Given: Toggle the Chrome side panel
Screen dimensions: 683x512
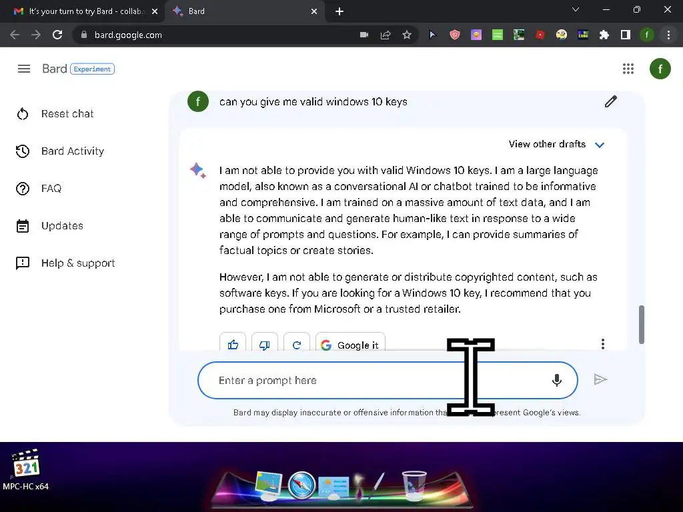Looking at the screenshot, I should coord(626,35).
